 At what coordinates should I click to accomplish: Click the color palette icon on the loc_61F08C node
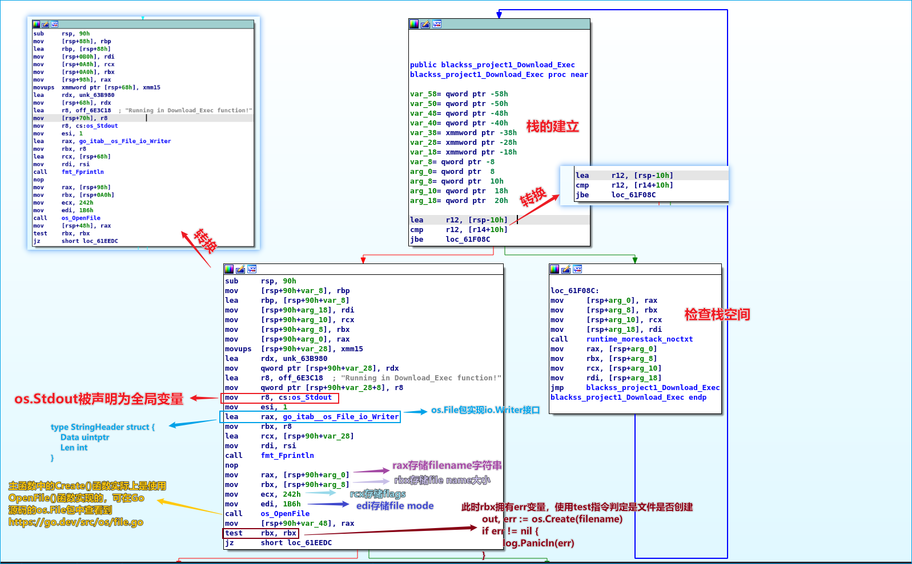point(555,269)
